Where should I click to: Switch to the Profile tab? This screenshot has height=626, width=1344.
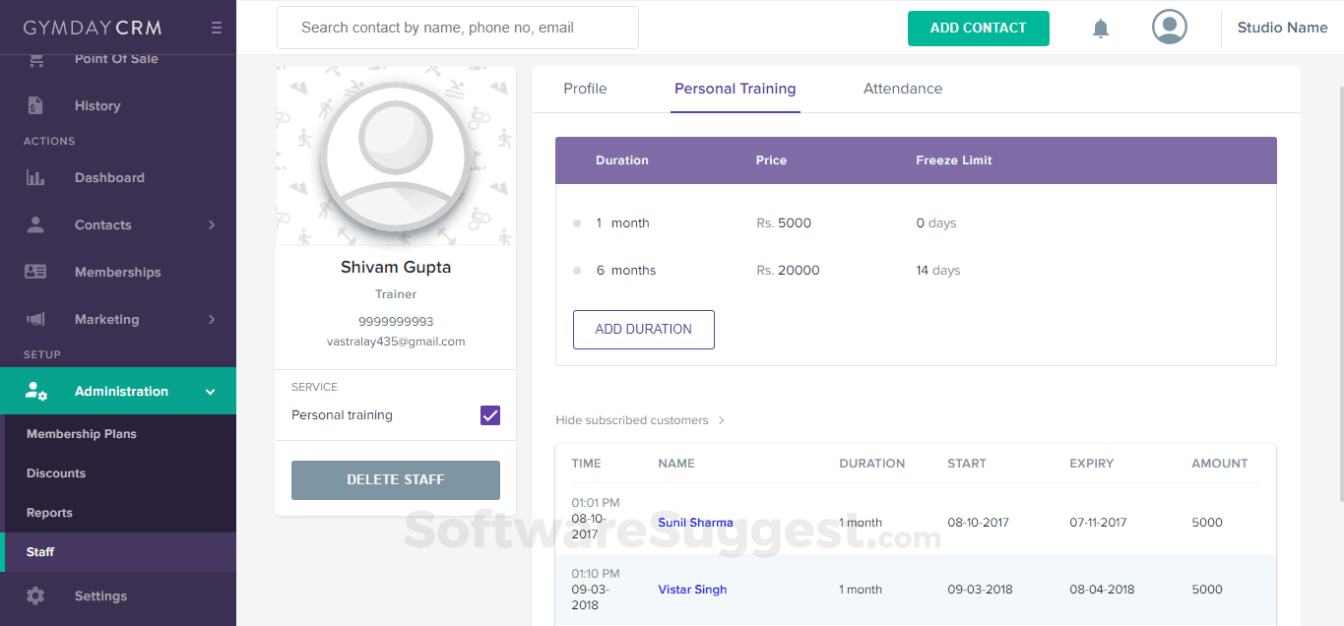[585, 89]
